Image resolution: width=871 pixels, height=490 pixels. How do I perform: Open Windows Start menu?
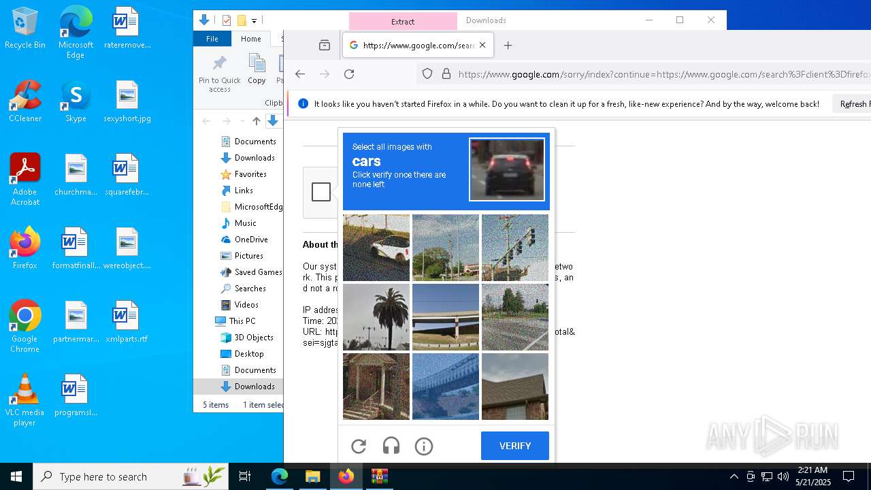tap(16, 476)
